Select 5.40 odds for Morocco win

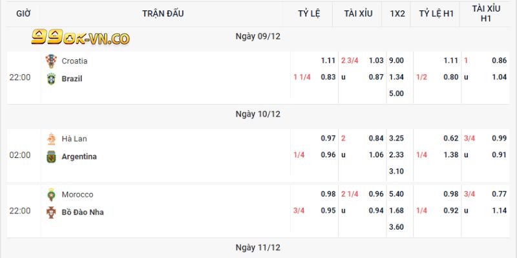pos(396,194)
